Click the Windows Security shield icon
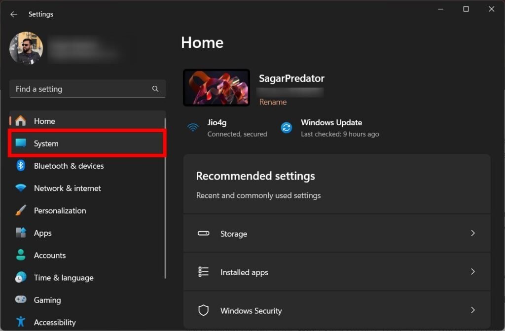 click(x=204, y=310)
